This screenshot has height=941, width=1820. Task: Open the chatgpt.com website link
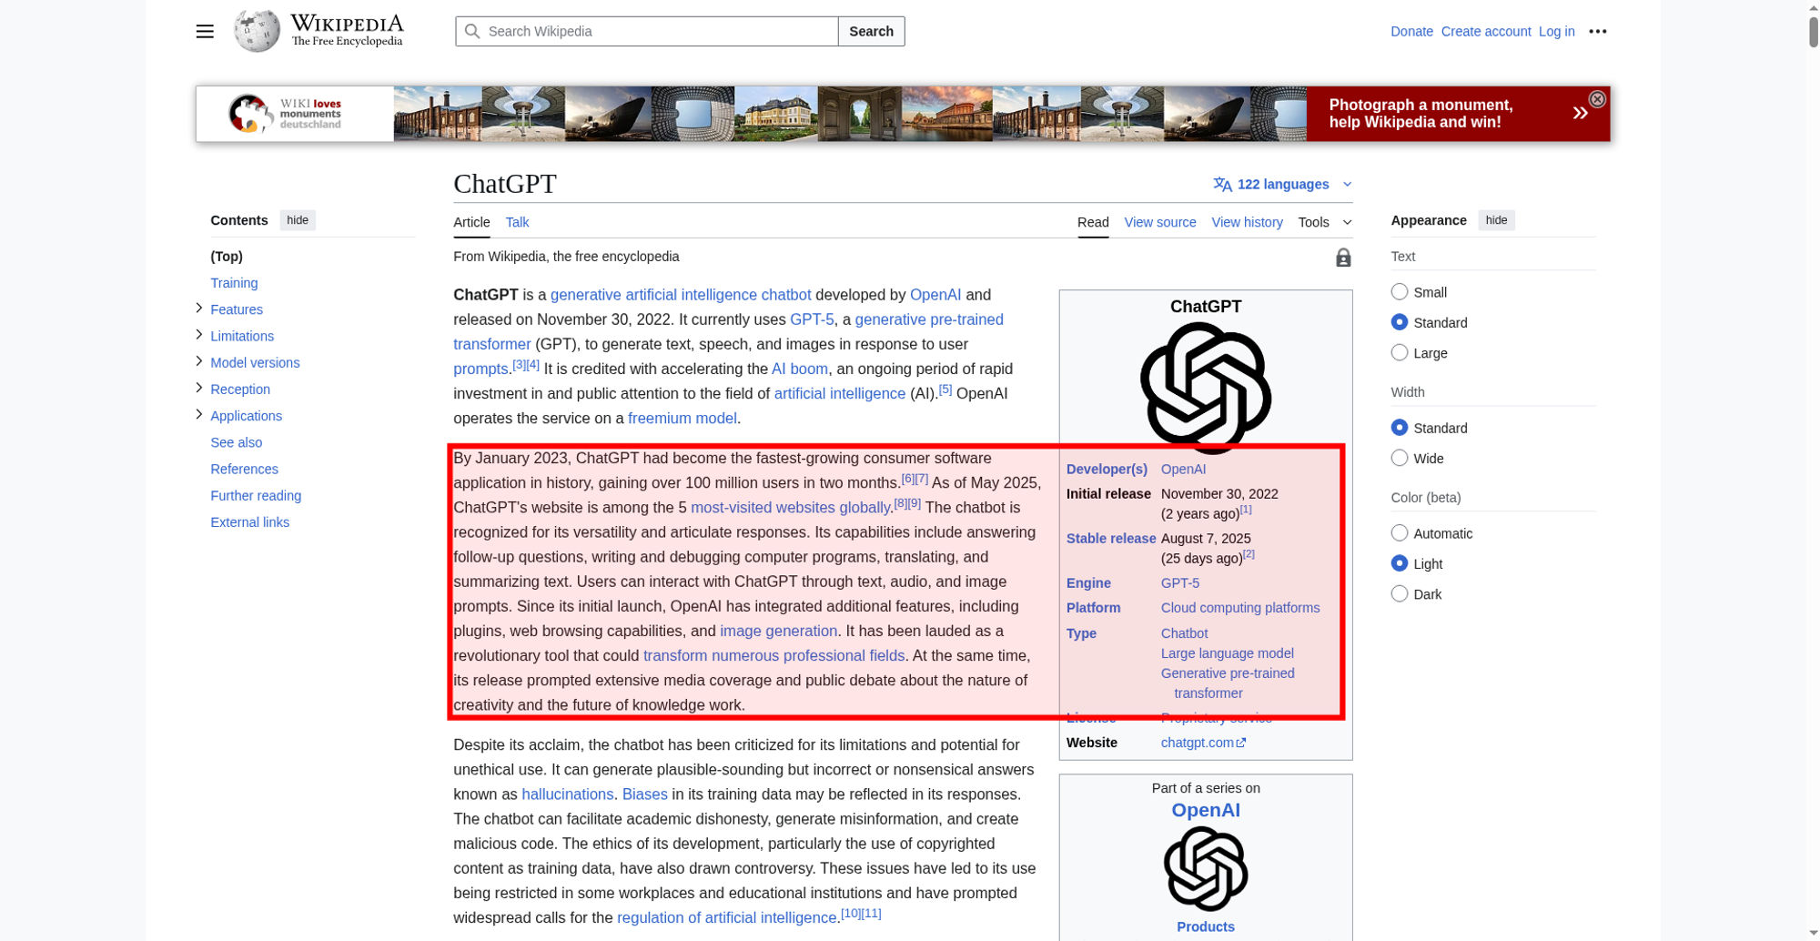pyautogui.click(x=1197, y=743)
